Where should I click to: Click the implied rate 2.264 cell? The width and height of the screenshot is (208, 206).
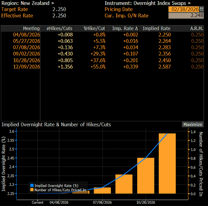pyautogui.click(x=165, y=41)
